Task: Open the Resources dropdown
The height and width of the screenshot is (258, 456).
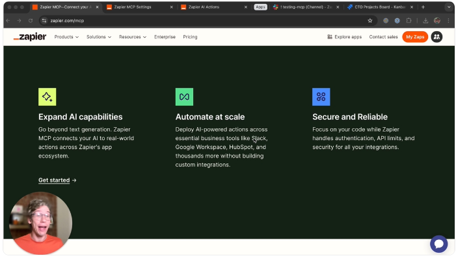Action: point(132,37)
